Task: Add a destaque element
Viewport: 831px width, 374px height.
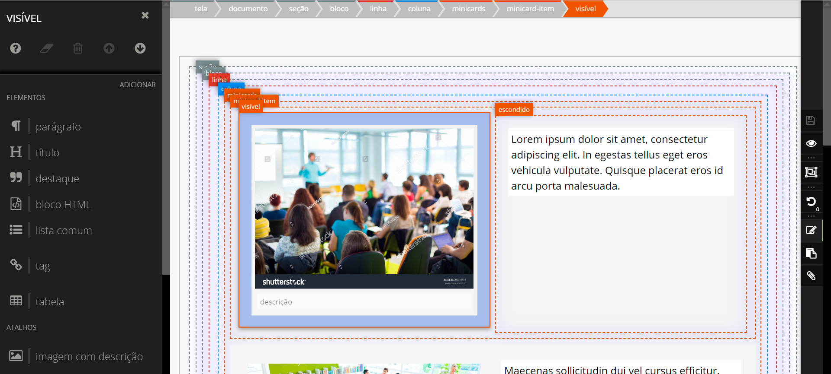Action: 57,178
